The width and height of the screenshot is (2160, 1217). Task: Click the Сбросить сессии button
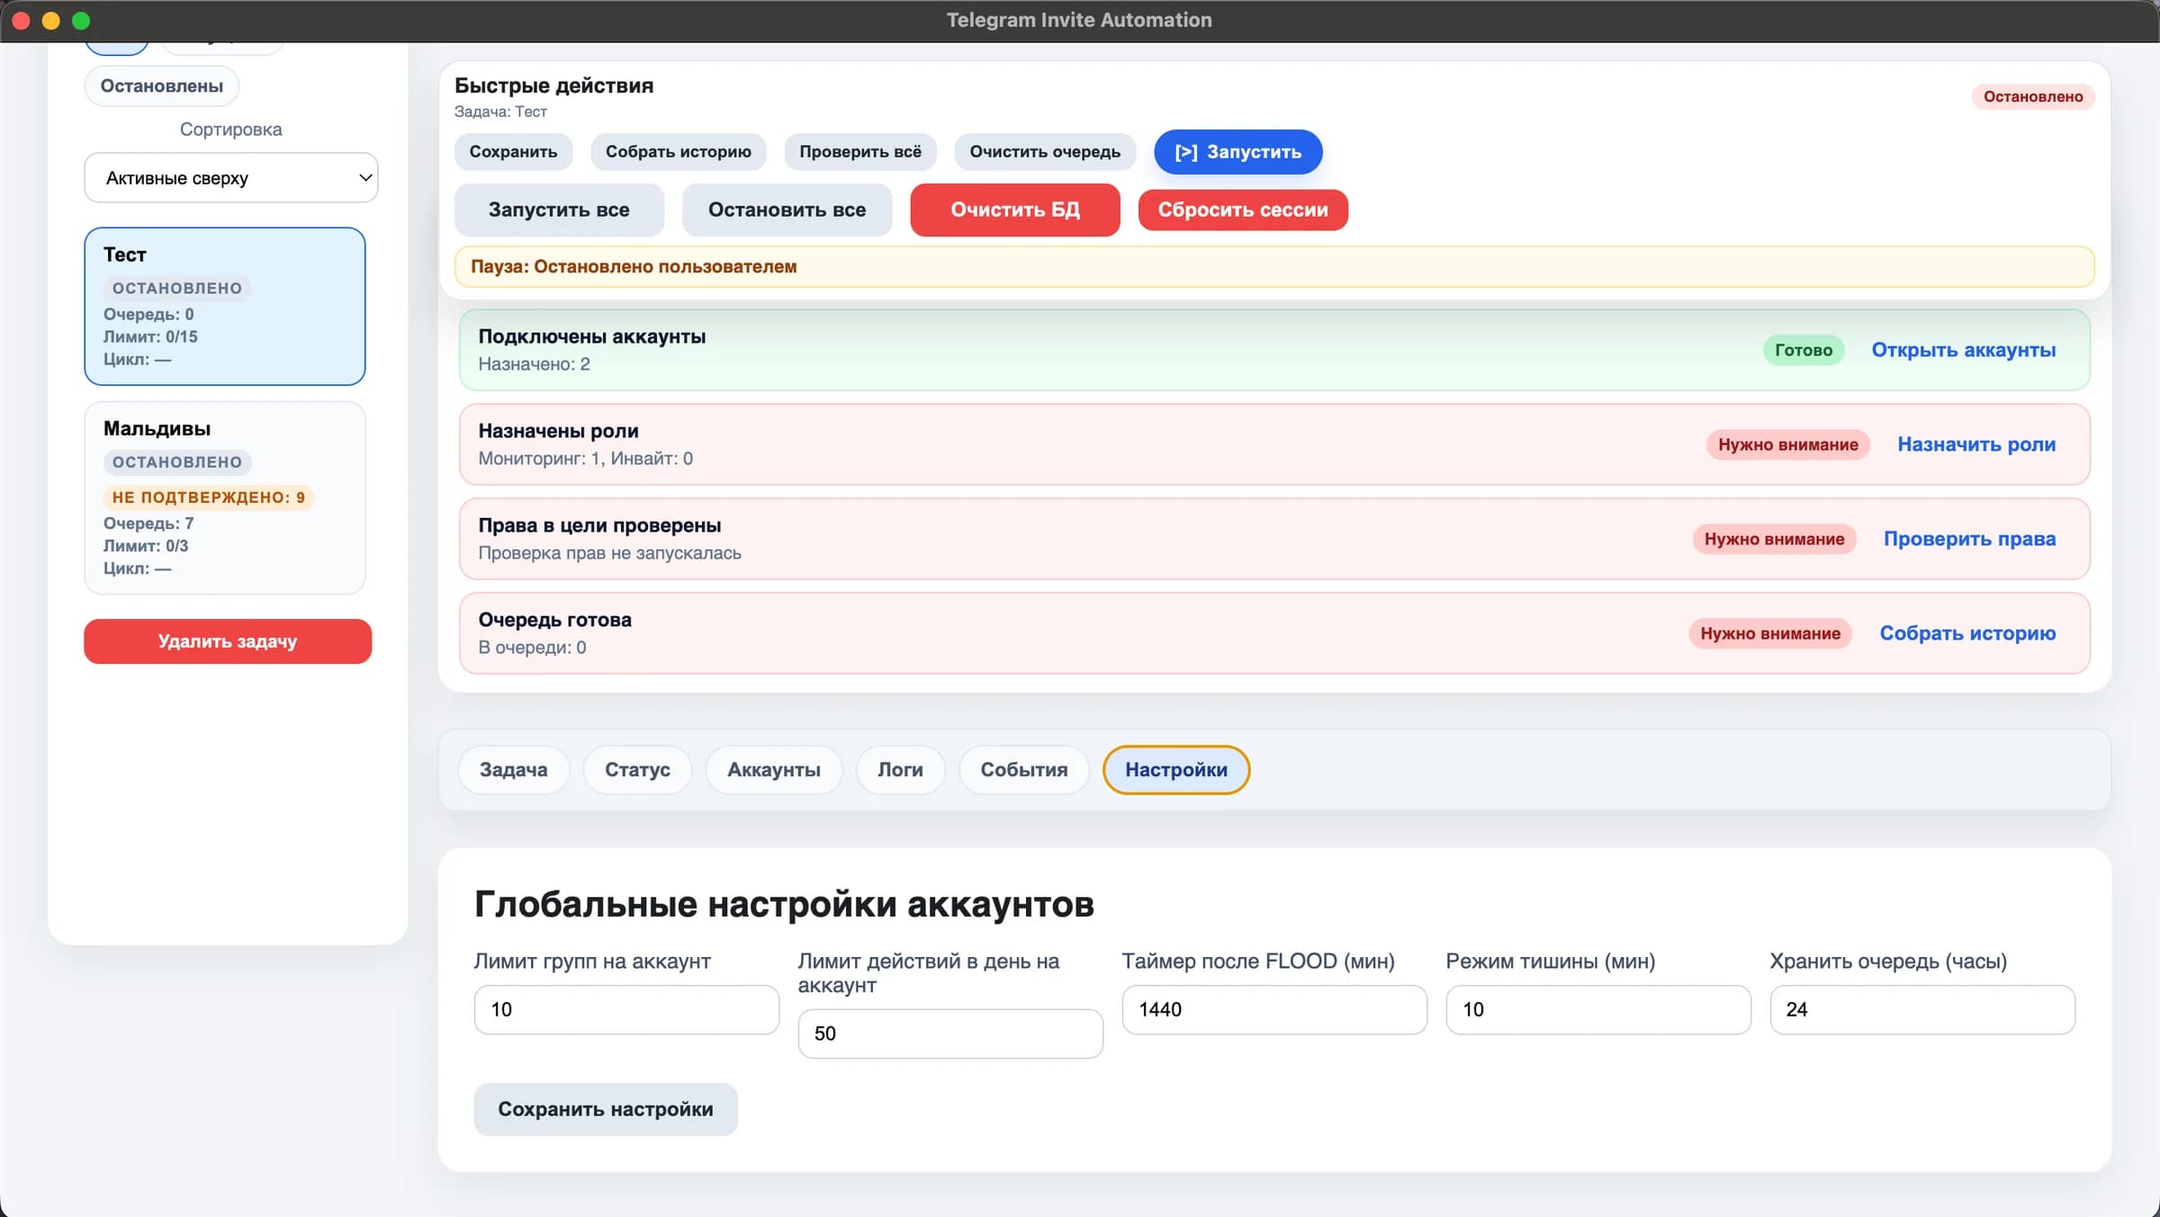click(x=1243, y=210)
